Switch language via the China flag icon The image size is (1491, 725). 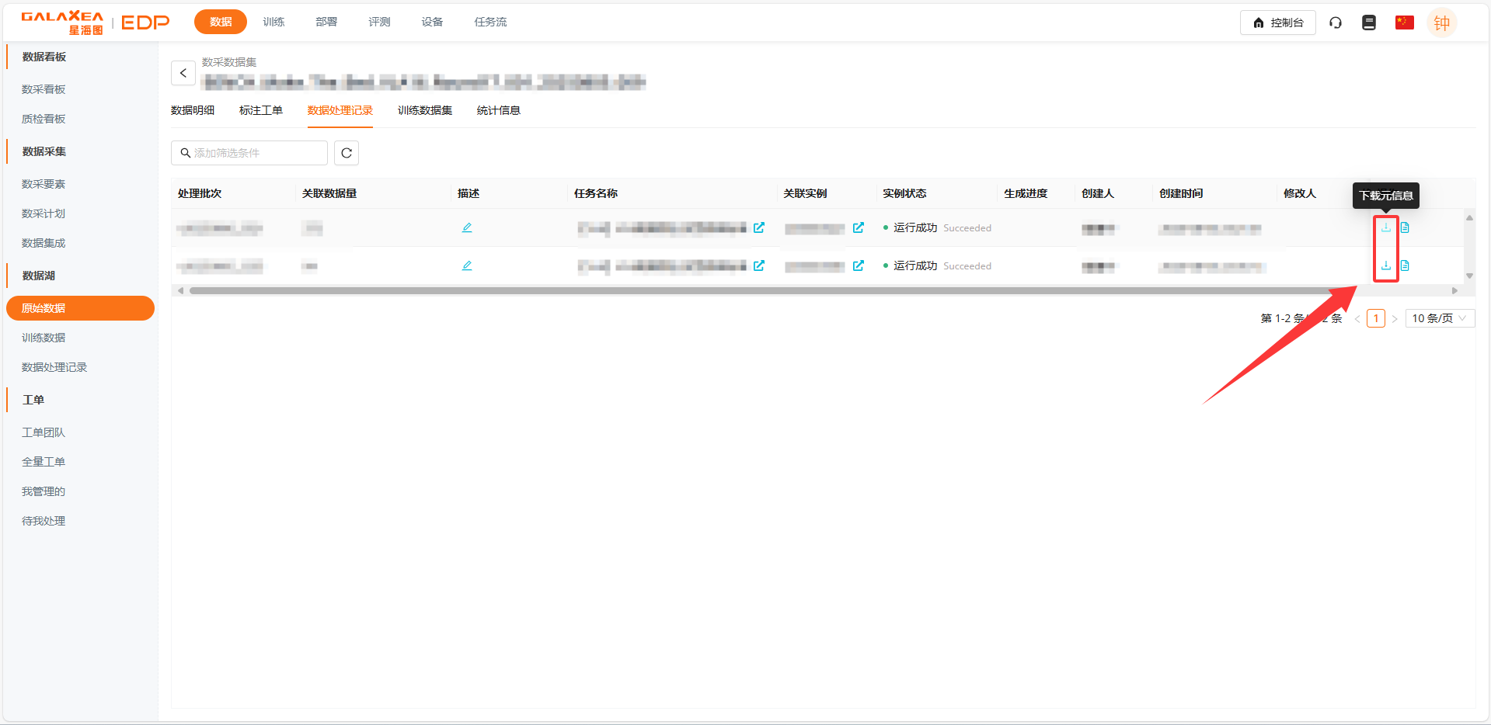[1404, 23]
